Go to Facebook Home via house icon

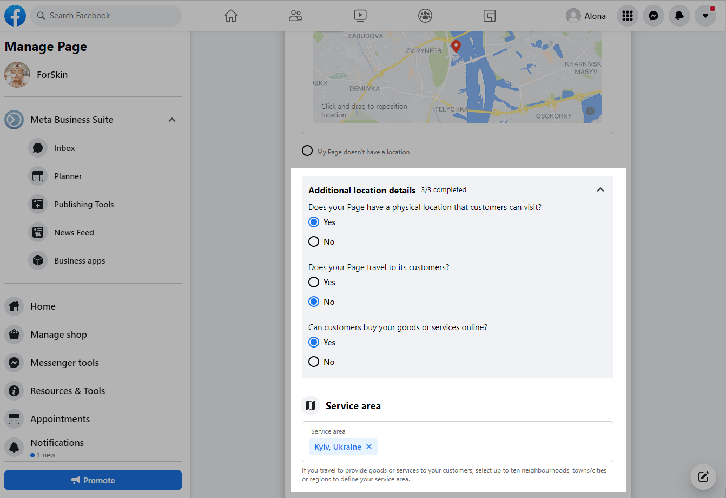(x=231, y=16)
